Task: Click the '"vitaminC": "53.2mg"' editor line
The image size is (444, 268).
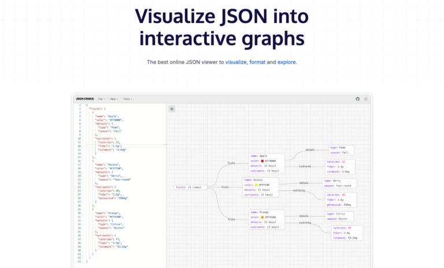Action: pyautogui.click(x=113, y=247)
